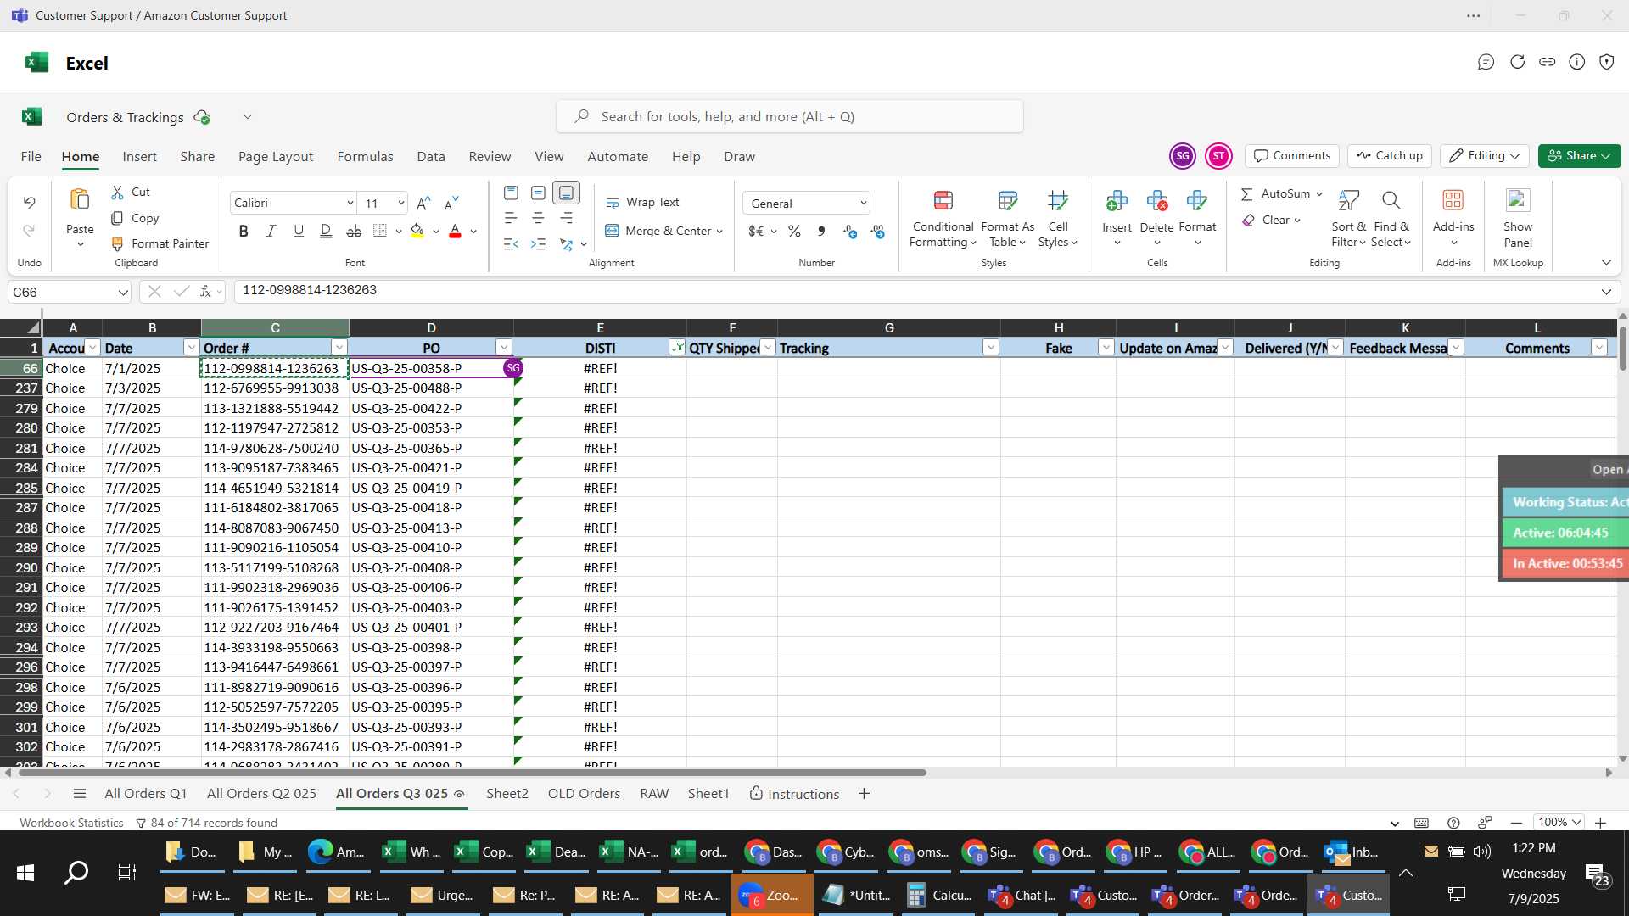
Task: Click the Cut scissors icon
Action: pyautogui.click(x=118, y=193)
